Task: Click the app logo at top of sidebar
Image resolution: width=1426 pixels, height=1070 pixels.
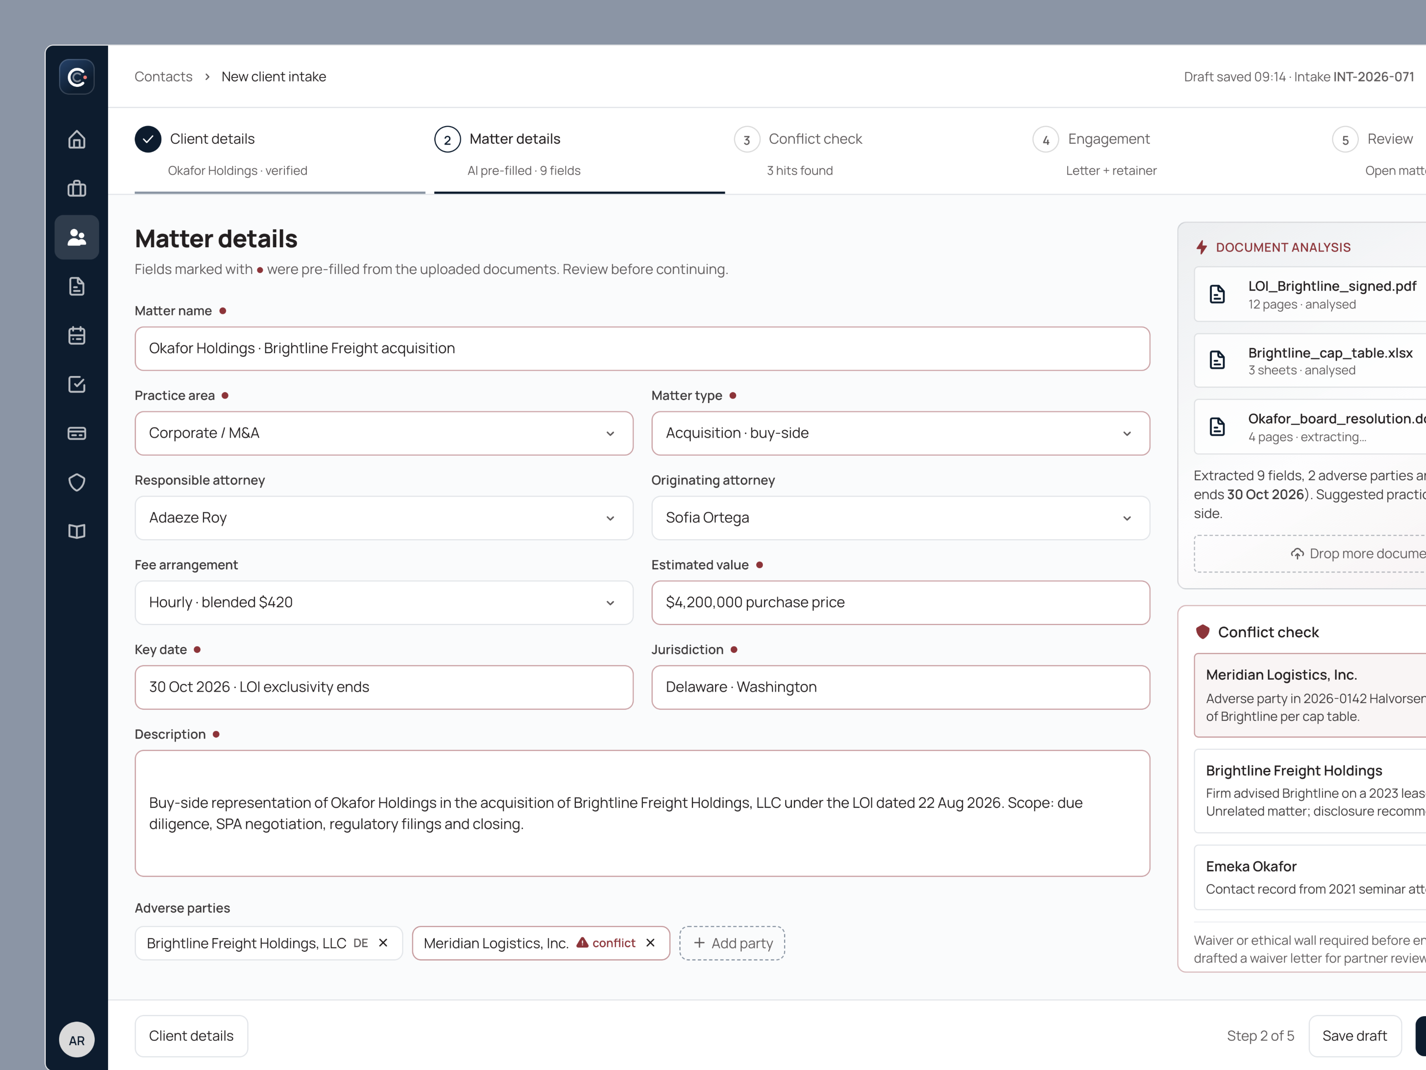Action: [77, 77]
